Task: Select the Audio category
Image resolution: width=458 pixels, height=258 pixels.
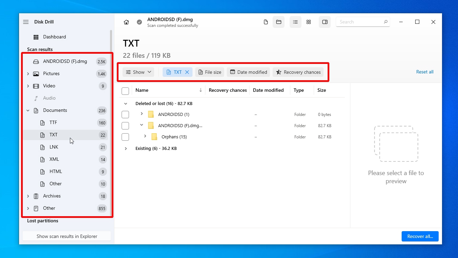Action: coord(65,98)
